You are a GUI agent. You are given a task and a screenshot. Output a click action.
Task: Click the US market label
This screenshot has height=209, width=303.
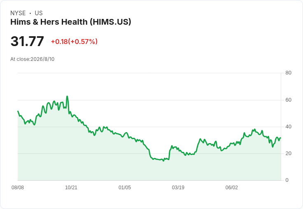click(39, 13)
